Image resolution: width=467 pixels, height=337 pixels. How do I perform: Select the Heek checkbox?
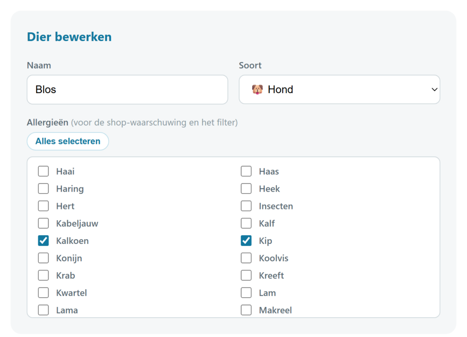[x=246, y=189]
